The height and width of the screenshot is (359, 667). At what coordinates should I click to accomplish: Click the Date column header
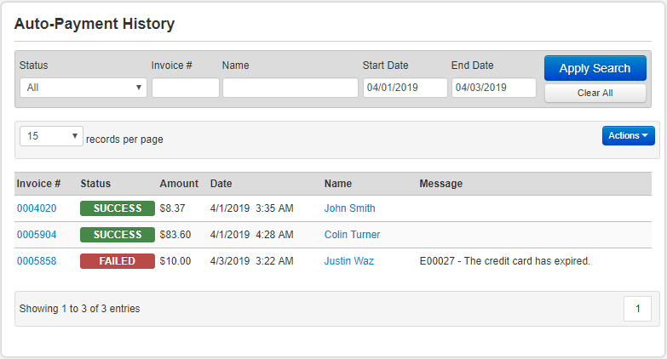(221, 184)
